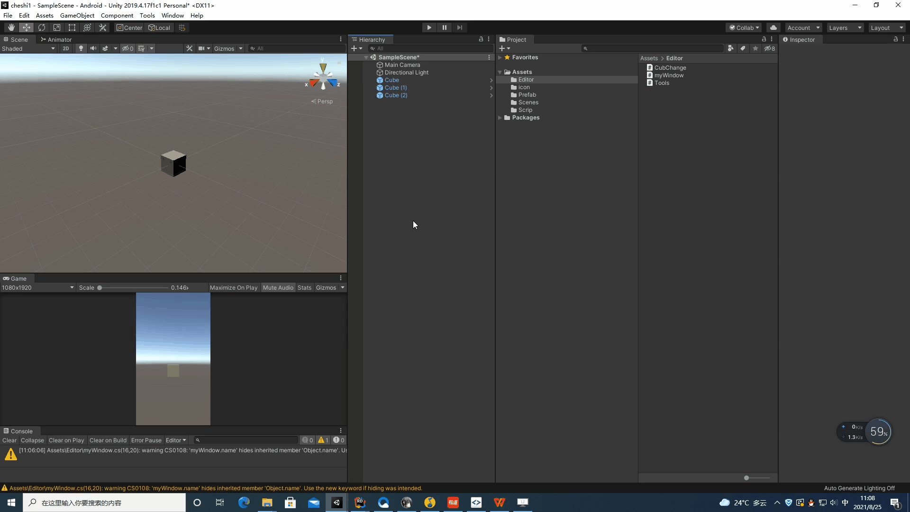Open the scene Gizmos dropdown arrow
The height and width of the screenshot is (512, 910).
241,48
